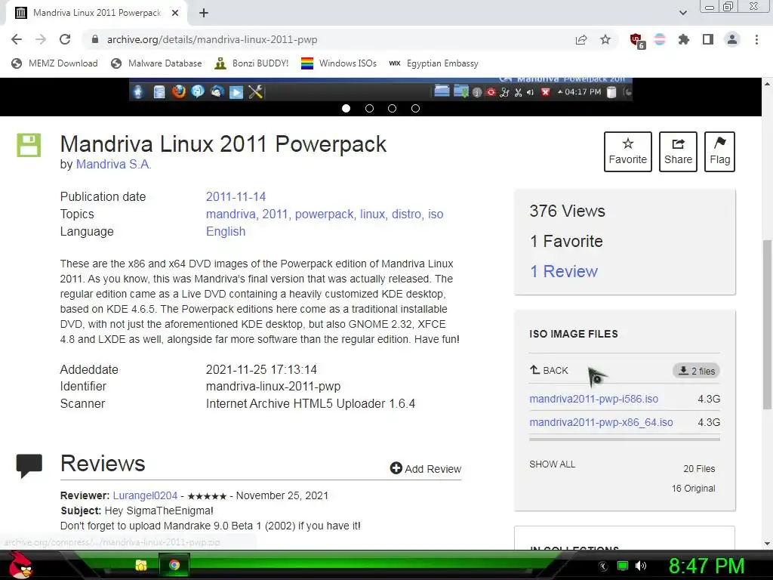Click the English language link
The image size is (773, 580).
click(225, 231)
